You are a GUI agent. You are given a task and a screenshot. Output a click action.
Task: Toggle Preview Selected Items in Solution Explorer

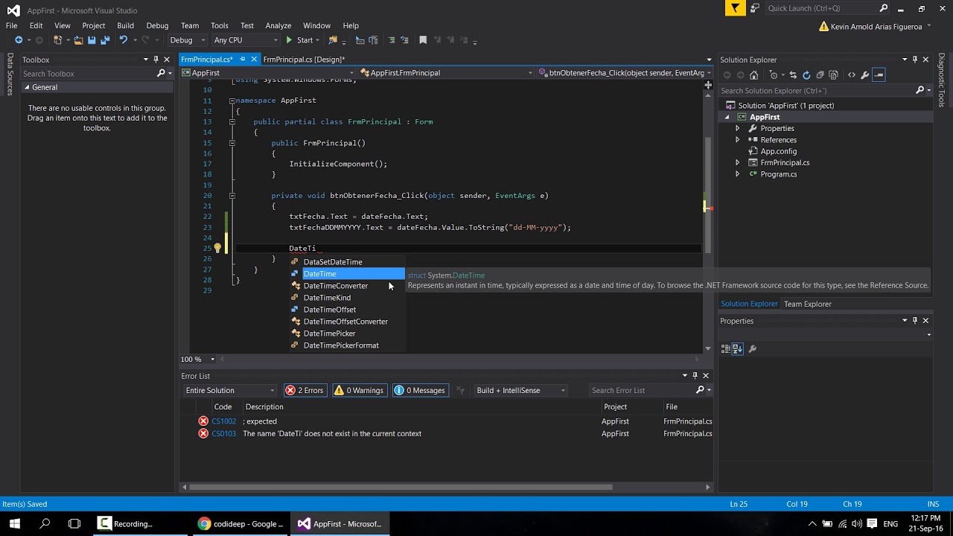879,75
